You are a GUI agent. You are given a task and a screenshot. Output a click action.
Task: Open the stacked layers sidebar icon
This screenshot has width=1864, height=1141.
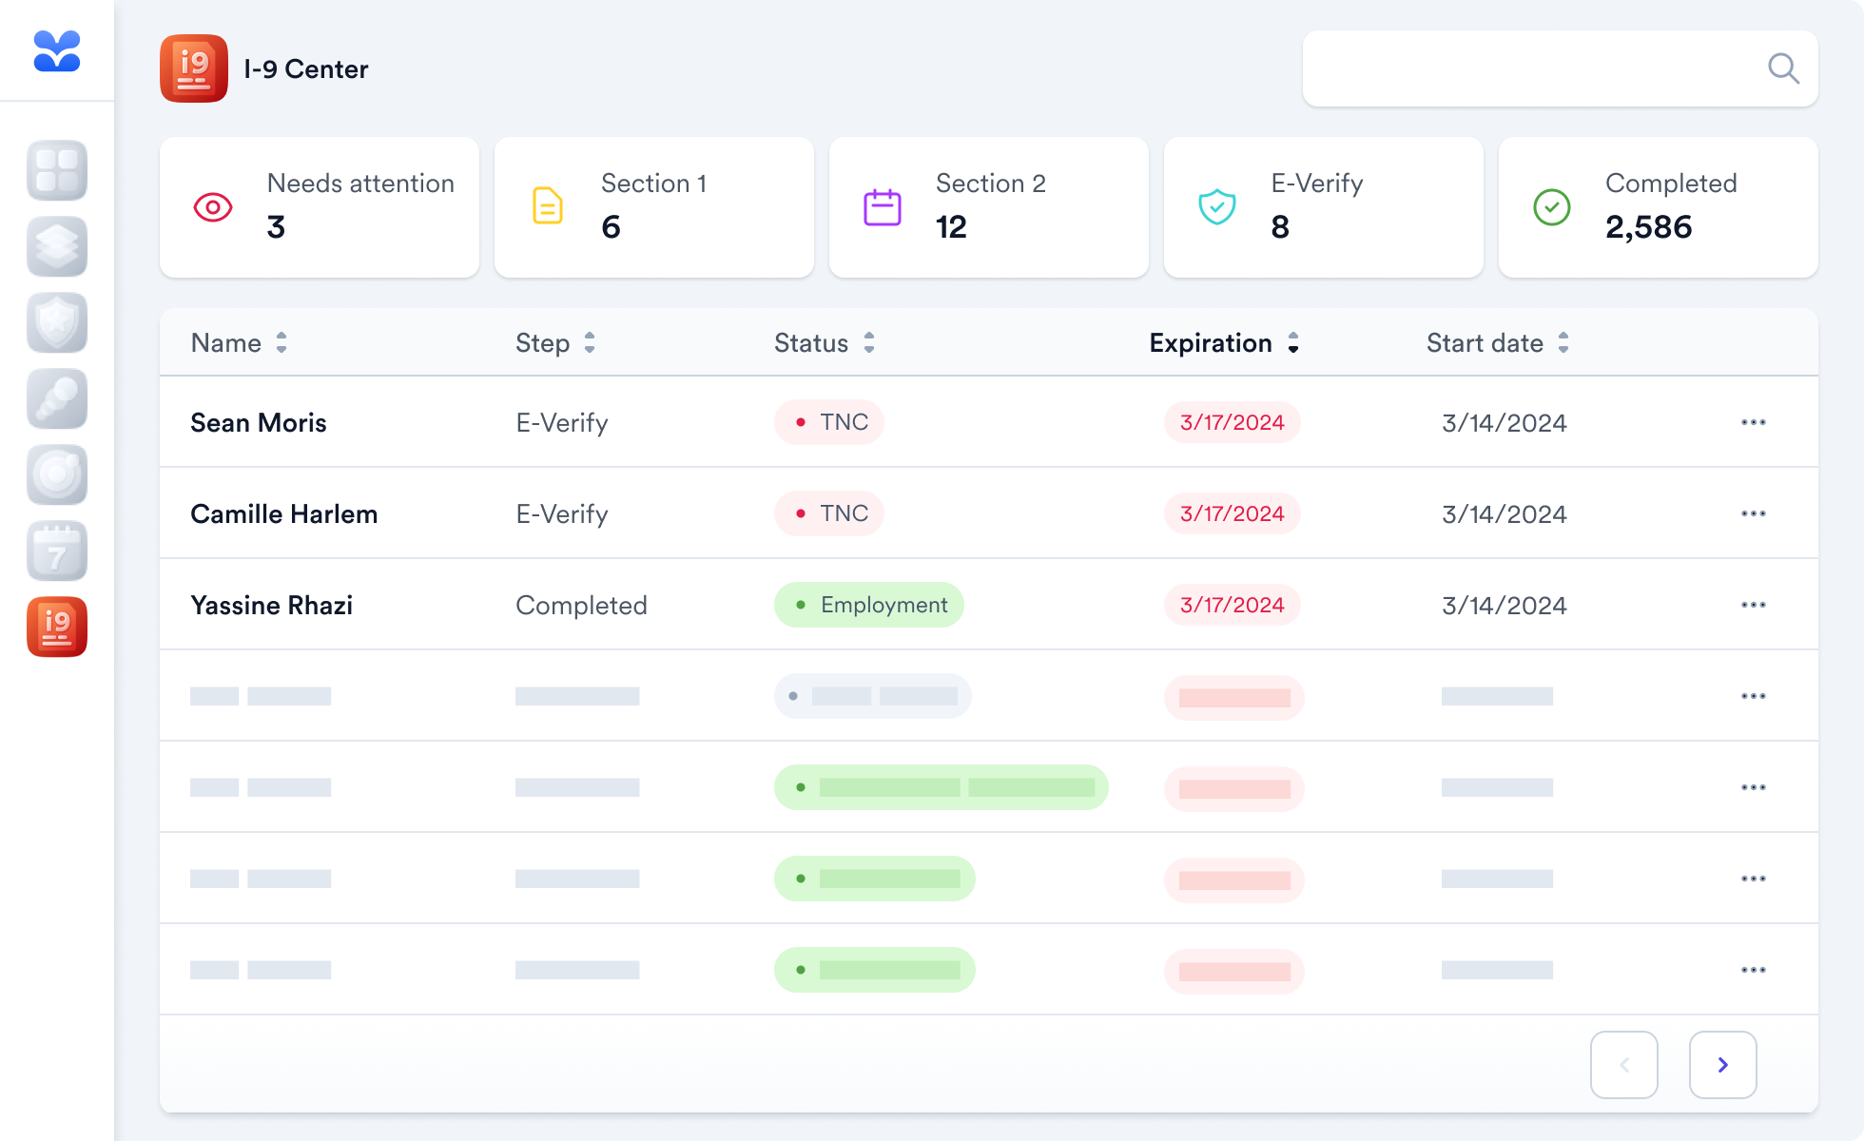tap(57, 247)
